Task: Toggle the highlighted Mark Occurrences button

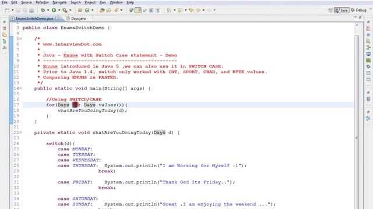Action: point(138,10)
